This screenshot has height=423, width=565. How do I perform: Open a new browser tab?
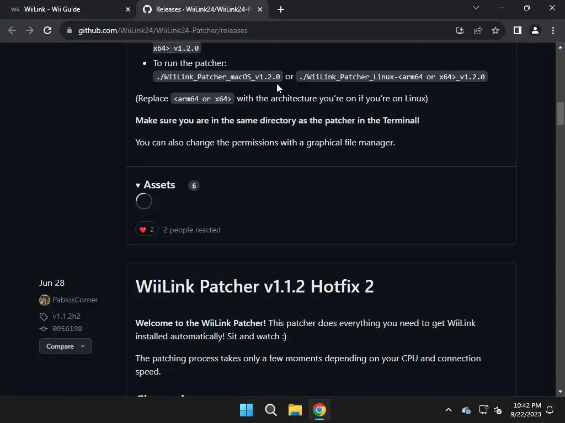point(281,9)
